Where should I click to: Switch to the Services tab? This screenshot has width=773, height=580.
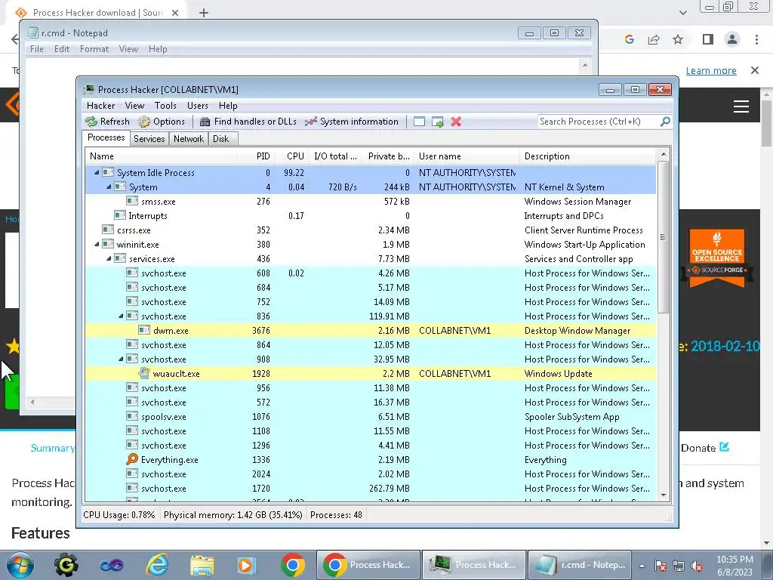[x=149, y=139]
